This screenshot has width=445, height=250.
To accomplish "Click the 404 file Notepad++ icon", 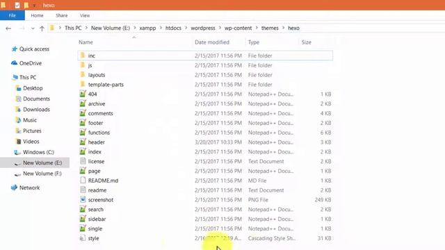I will point(83,94).
